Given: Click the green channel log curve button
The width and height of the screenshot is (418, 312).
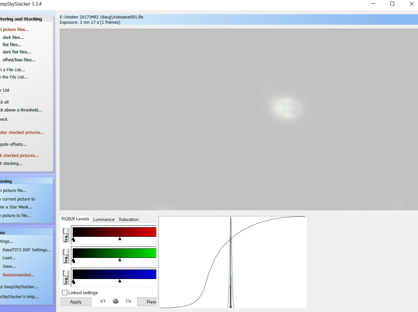Looking at the screenshot, I should [x=66, y=257].
